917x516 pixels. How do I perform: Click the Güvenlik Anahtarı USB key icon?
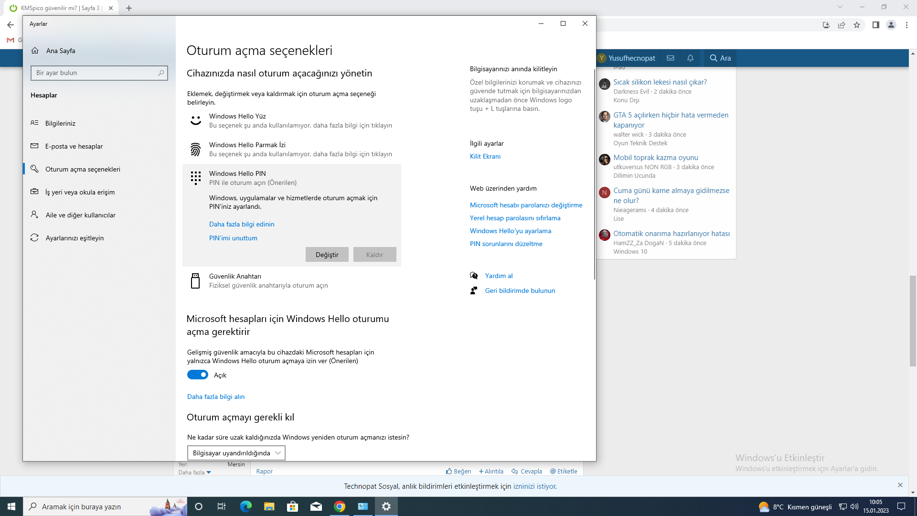pos(195,281)
